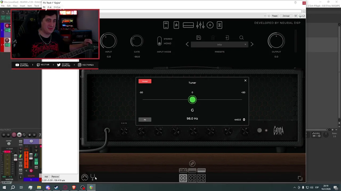Close the Tuner dialog
The image size is (341, 191).
(x=245, y=80)
